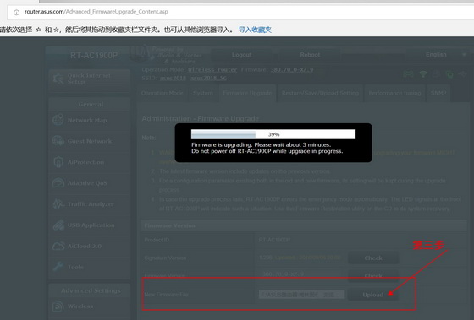Viewport: 474px width, 320px height.
Task: Click the AiProtection shield icon
Action: pyautogui.click(x=58, y=162)
